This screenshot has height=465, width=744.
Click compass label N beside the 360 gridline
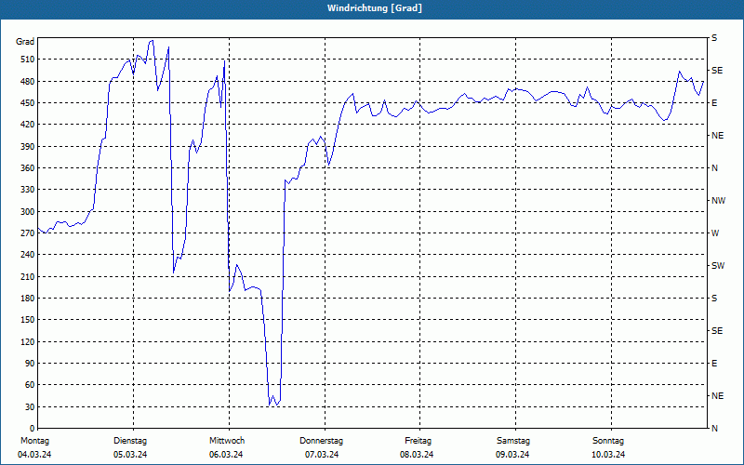pyautogui.click(x=714, y=168)
